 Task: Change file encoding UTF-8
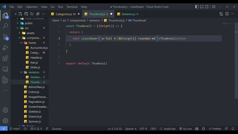tap(143, 129)
